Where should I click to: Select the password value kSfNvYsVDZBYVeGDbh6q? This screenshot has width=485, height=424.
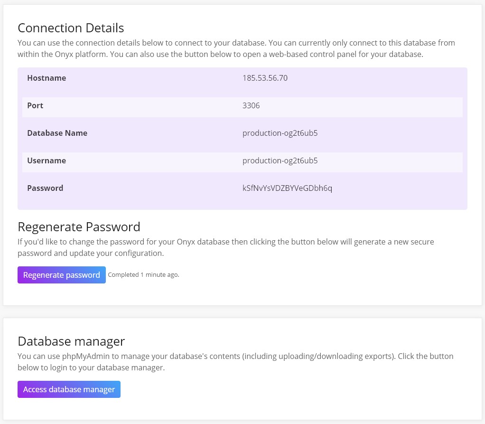click(x=287, y=188)
